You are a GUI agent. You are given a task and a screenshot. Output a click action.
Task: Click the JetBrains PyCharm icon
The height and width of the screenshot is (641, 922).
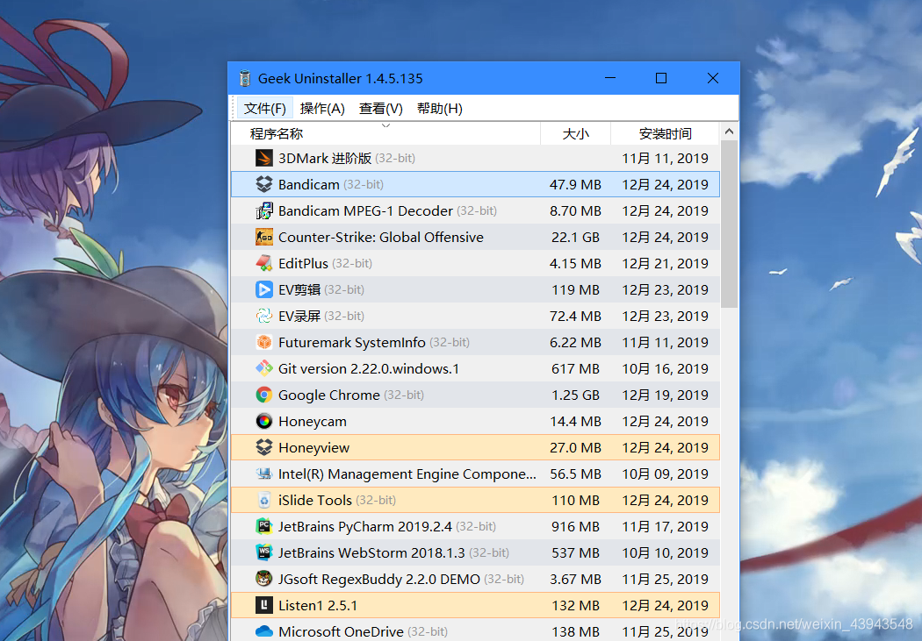pyautogui.click(x=264, y=526)
